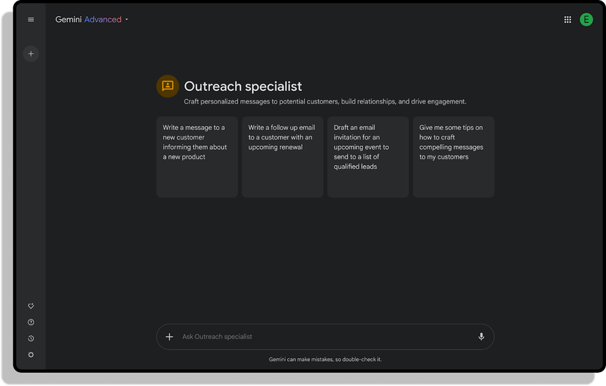Start a new chat with plus icon
The image size is (606, 386).
tap(31, 54)
